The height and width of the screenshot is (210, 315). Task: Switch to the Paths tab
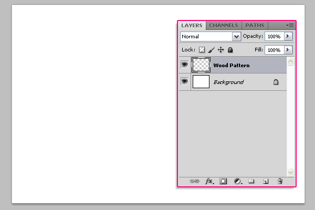point(255,26)
